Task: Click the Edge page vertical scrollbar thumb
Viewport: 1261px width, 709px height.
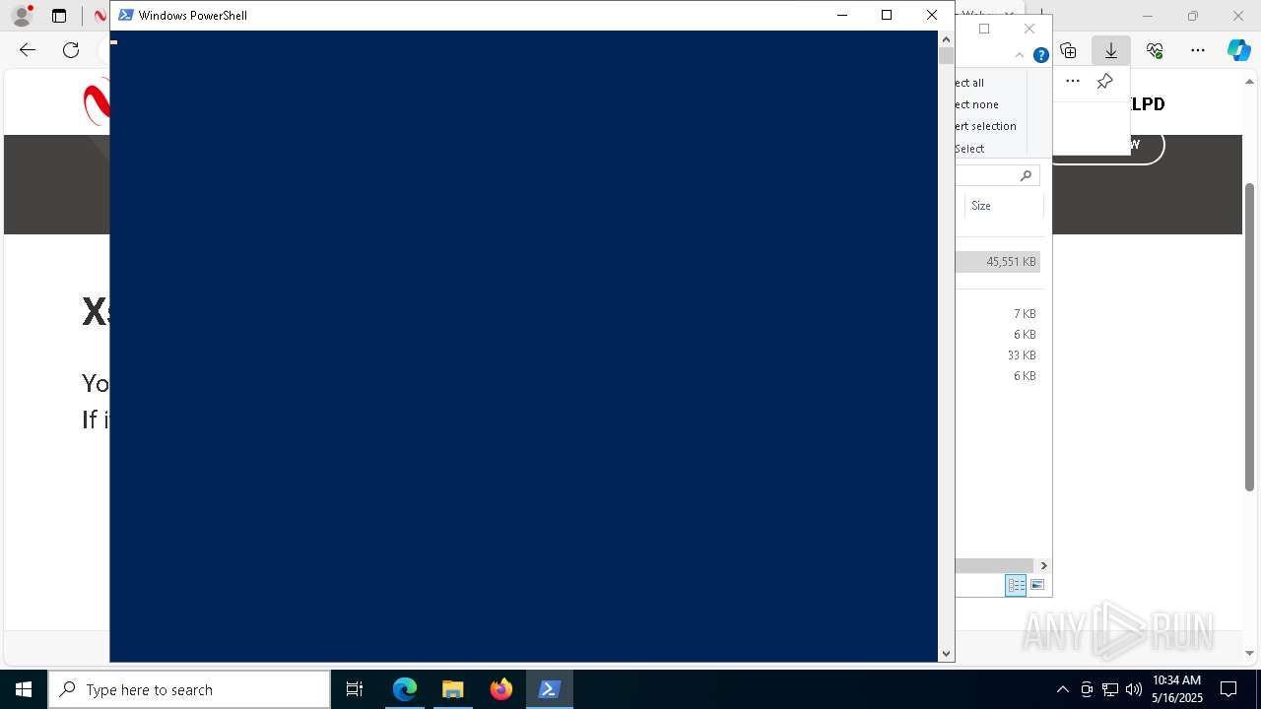Action: (1249, 337)
